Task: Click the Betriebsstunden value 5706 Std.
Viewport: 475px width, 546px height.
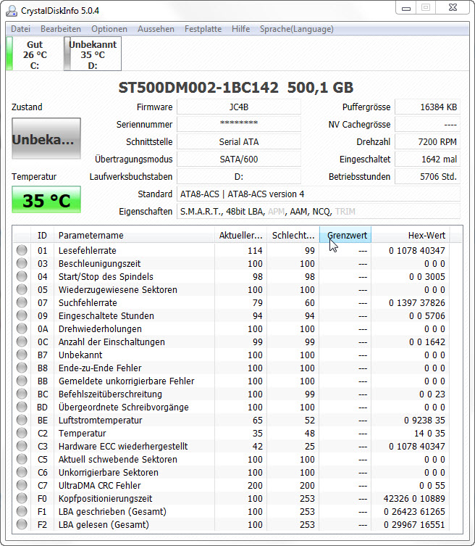Action: pos(428,176)
